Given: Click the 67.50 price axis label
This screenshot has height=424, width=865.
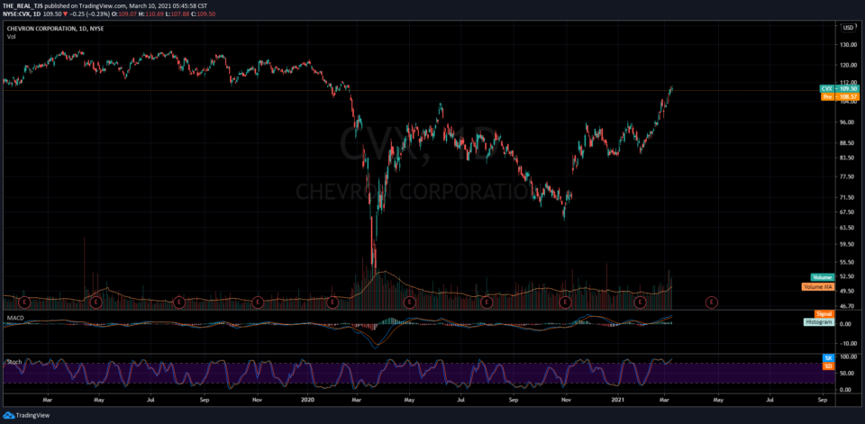Looking at the screenshot, I should 848,212.
